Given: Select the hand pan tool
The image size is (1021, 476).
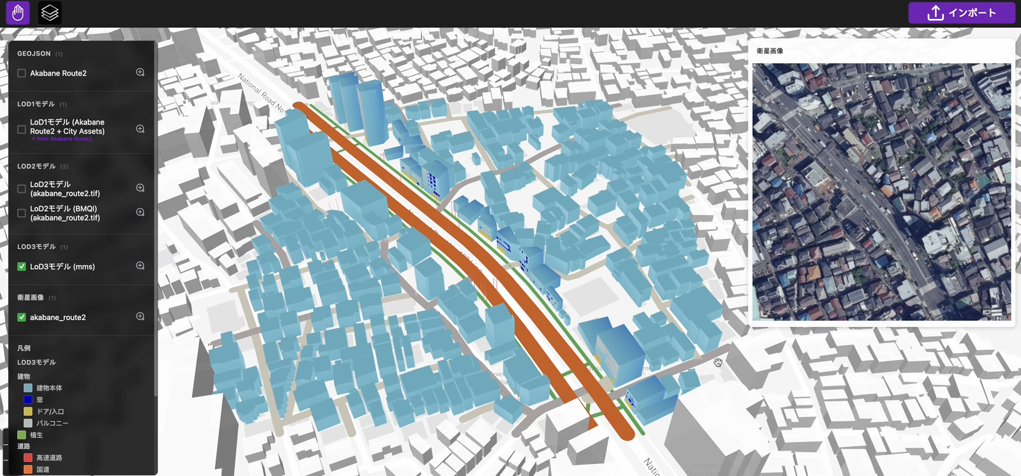Looking at the screenshot, I should coord(18,13).
